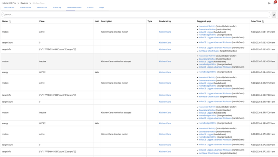Click 'Kitchen Cans detected motion' at 6:59:29
Image resolution: width=278 pixels, height=157 pixels.
pyautogui.click(x=114, y=83)
